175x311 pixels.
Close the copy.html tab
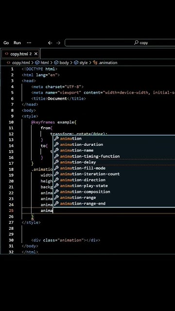pyautogui.click(x=35, y=54)
